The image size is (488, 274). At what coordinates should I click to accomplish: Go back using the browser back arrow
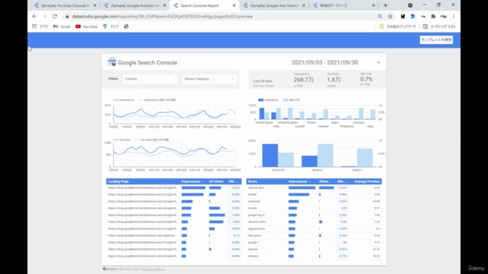(34, 17)
